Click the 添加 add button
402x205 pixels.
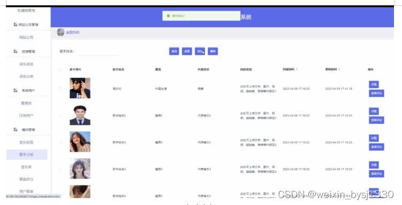pos(200,51)
